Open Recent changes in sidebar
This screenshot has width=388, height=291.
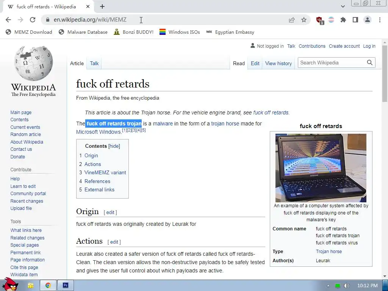(x=27, y=201)
